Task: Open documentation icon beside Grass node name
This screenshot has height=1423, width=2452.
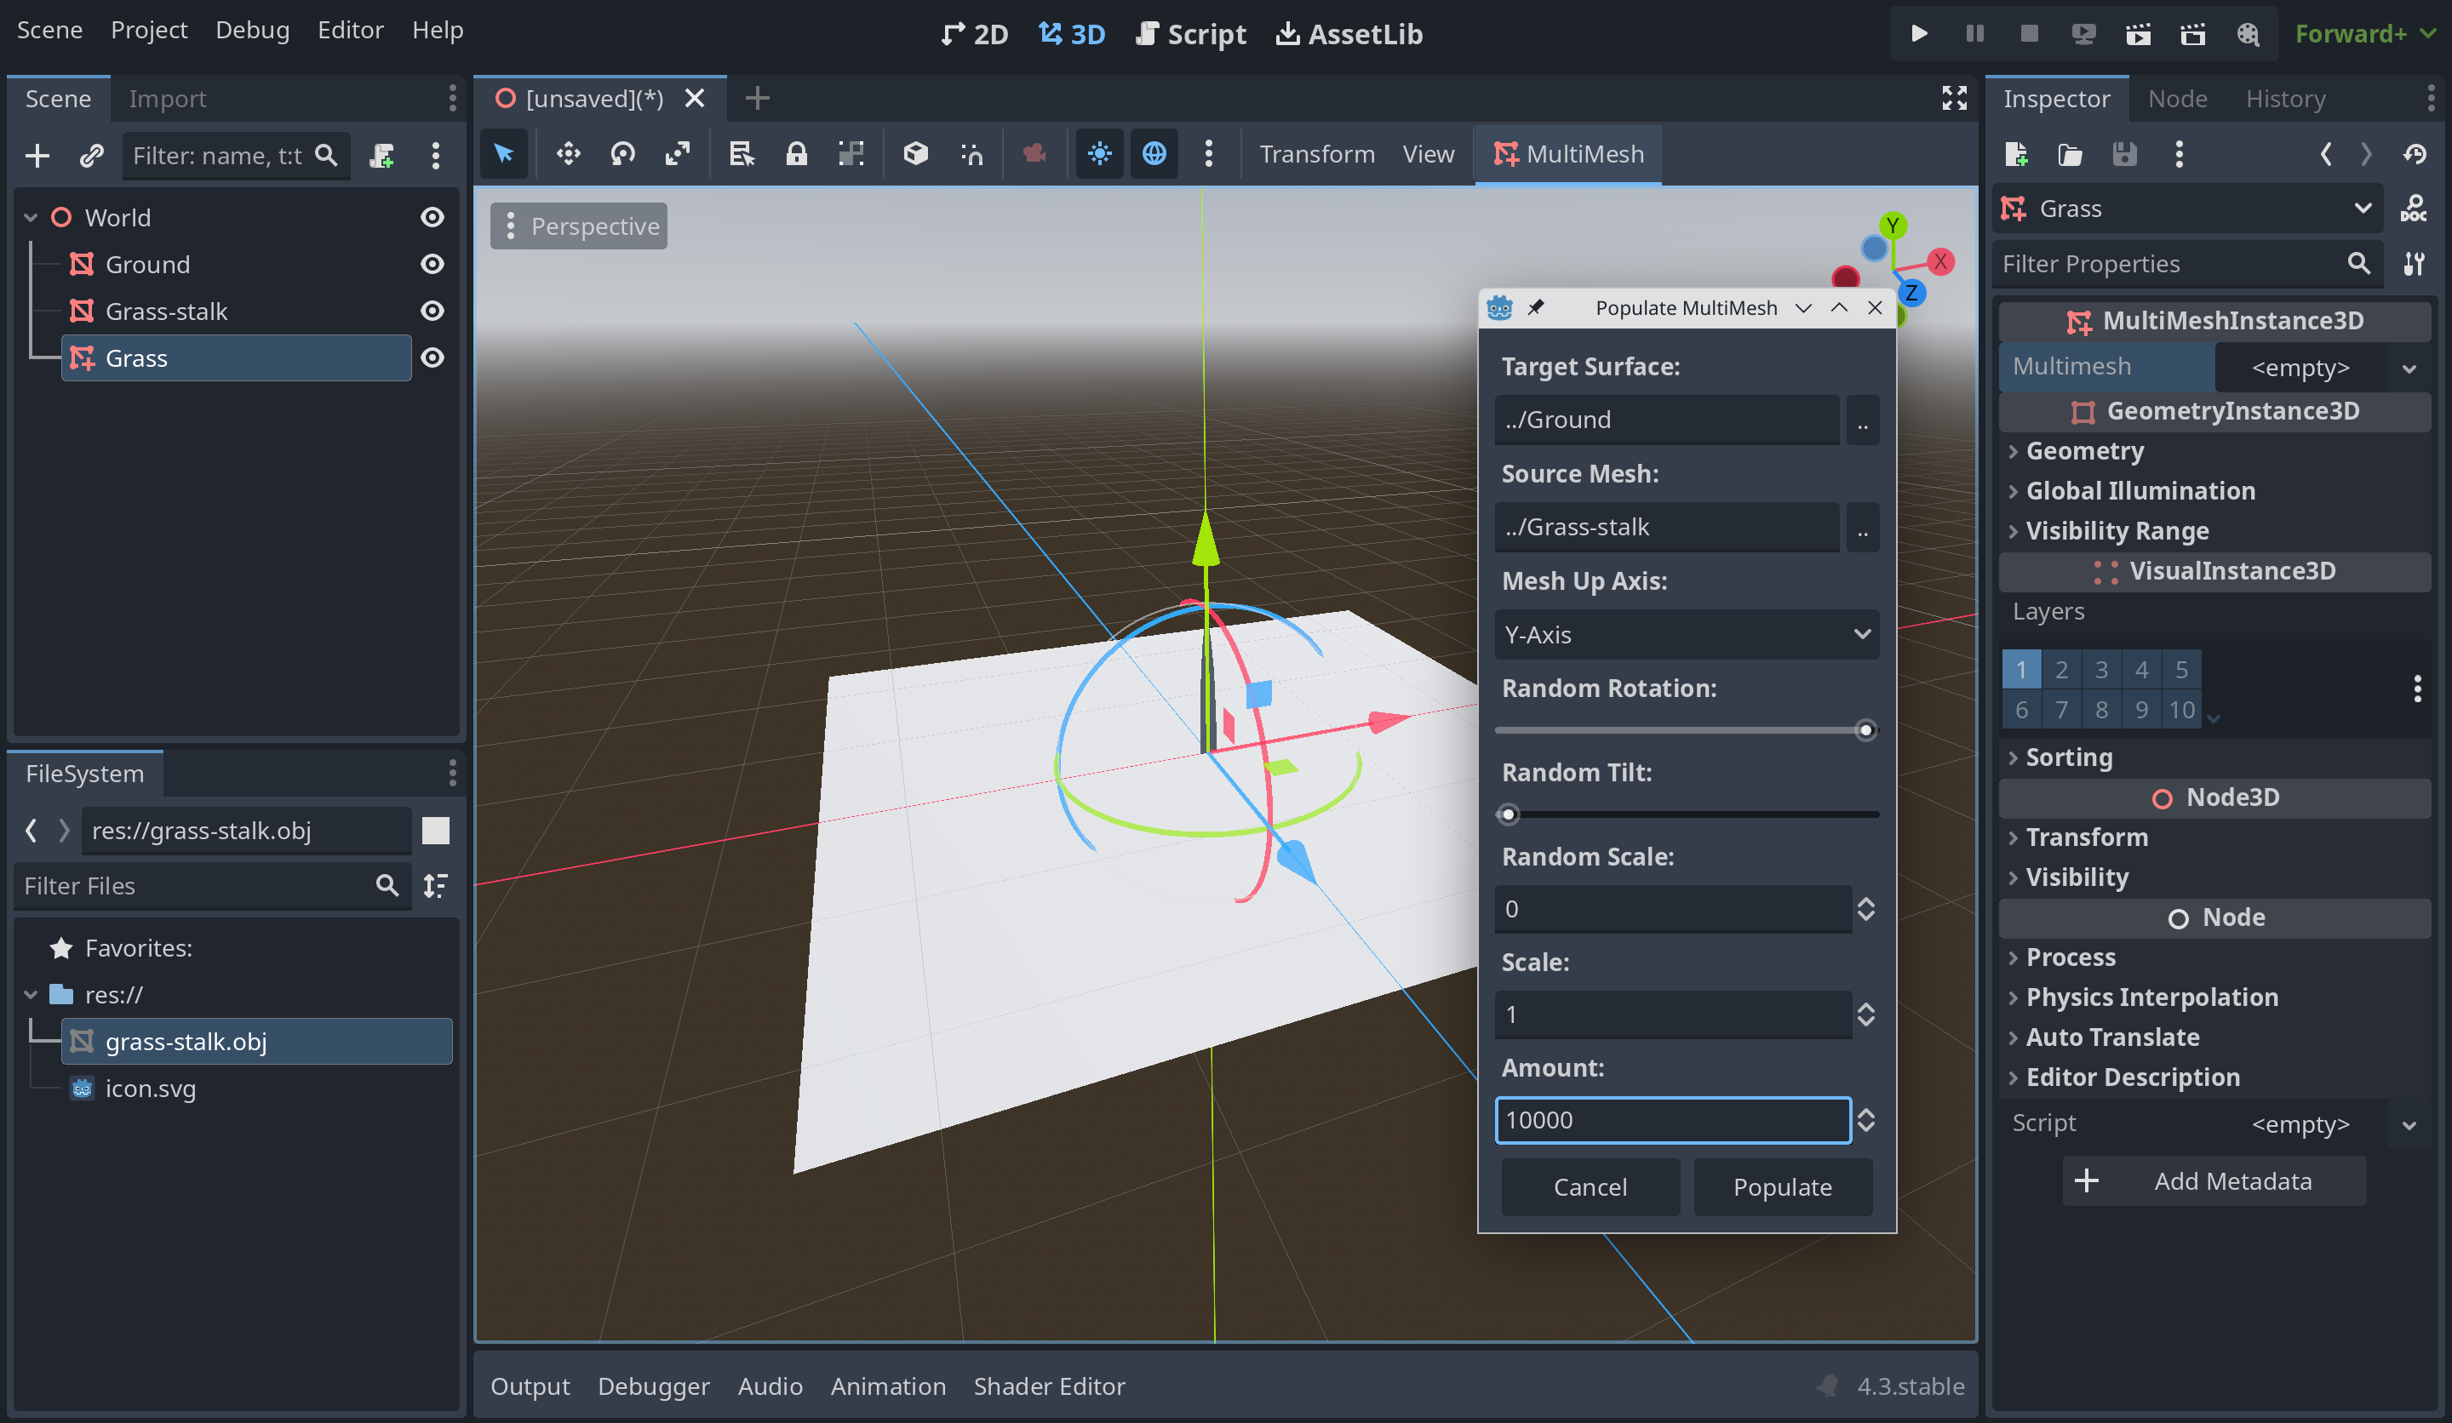Action: tap(2413, 209)
